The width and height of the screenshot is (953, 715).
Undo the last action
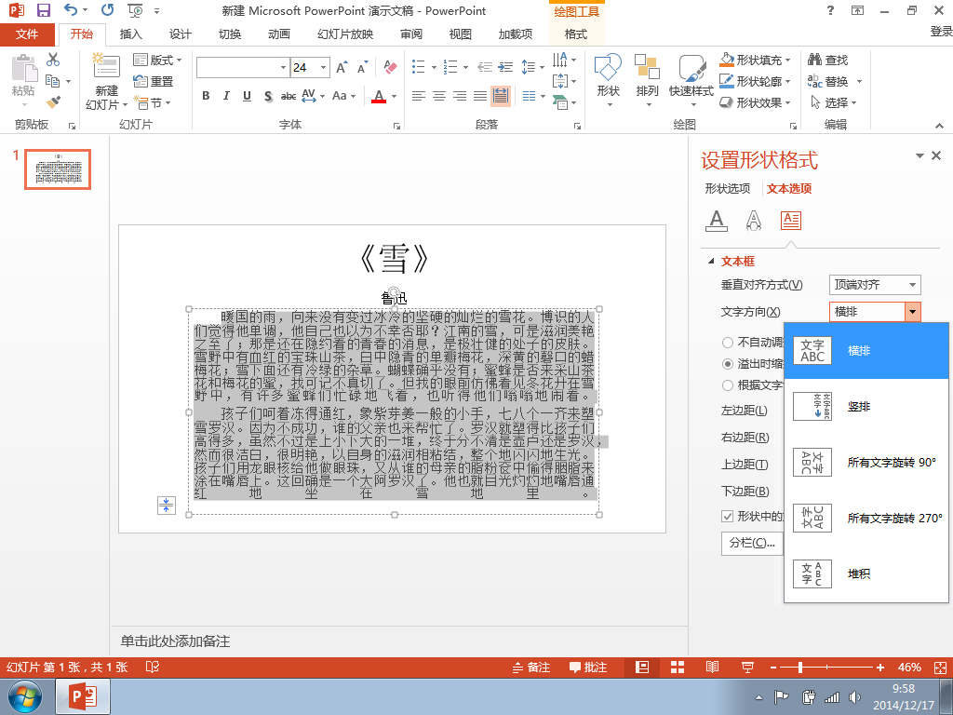[71, 10]
